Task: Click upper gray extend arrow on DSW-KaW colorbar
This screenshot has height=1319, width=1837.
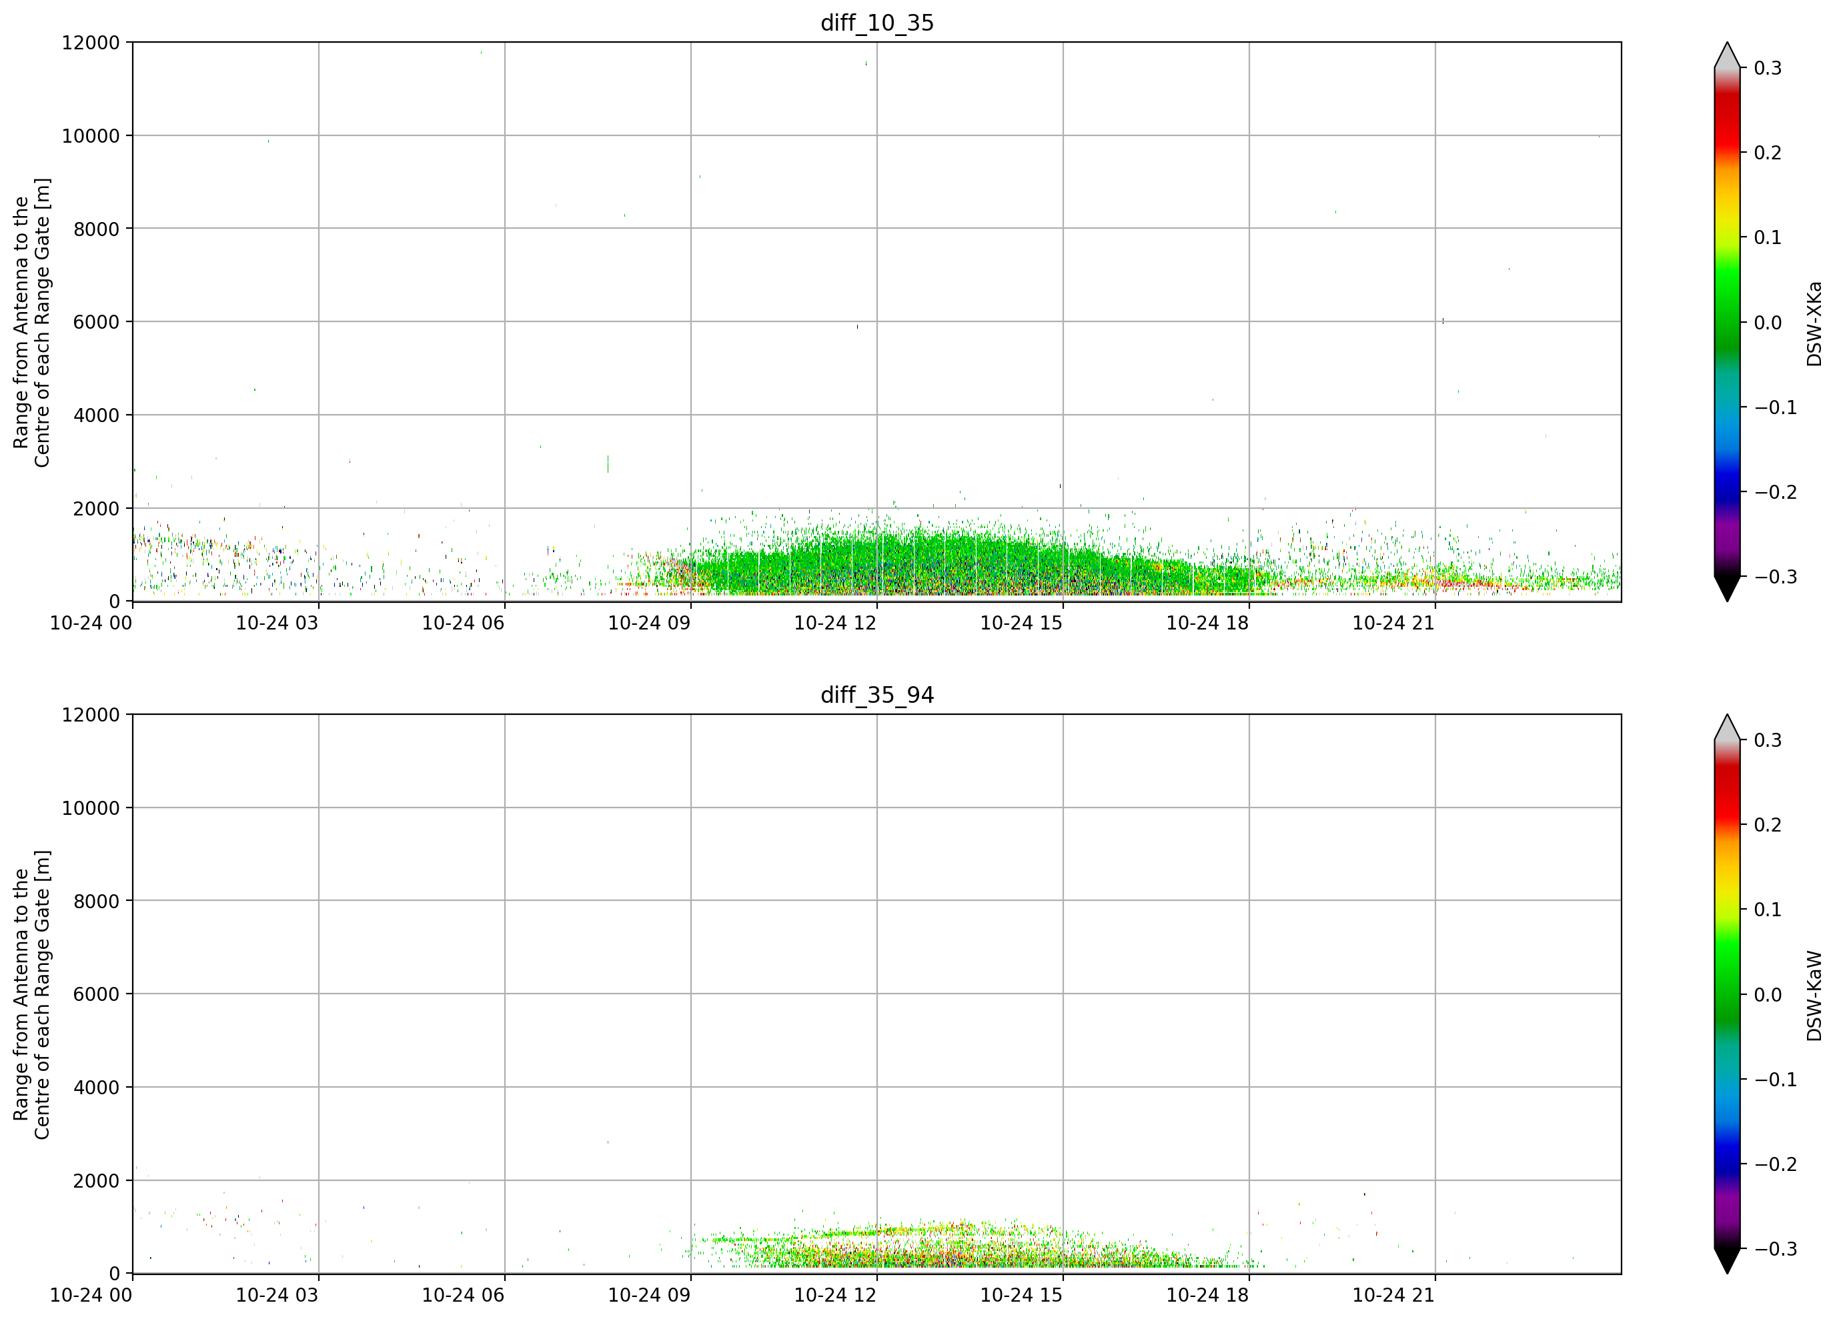Action: click(x=1727, y=727)
